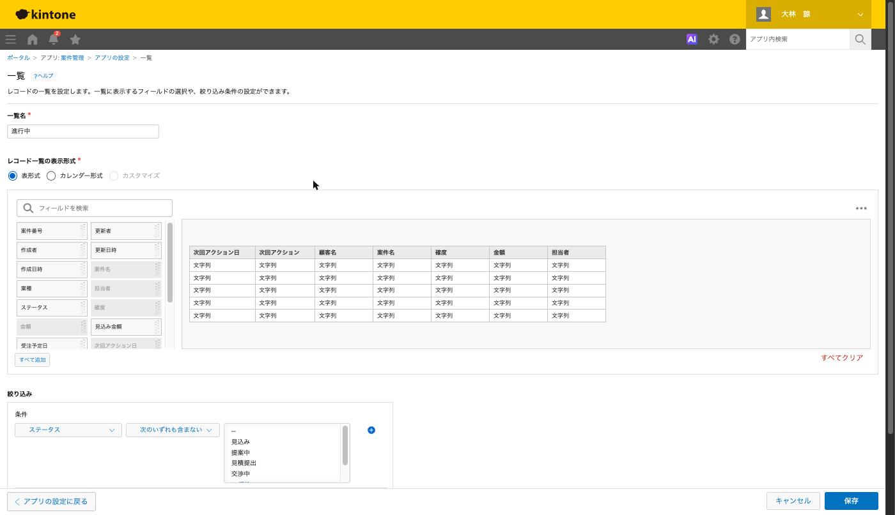Viewport: 895px width, 515px height.
Task: Click the 更新者 field drag handle
Action: (x=157, y=231)
